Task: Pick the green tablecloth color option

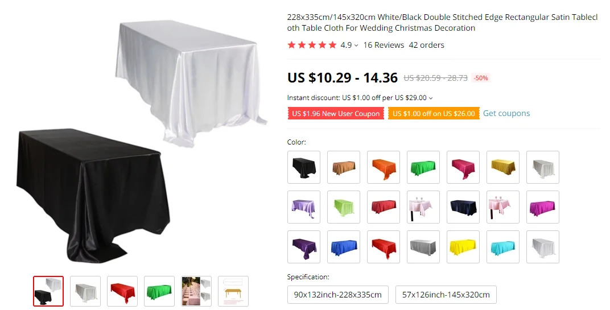Action: tap(423, 167)
